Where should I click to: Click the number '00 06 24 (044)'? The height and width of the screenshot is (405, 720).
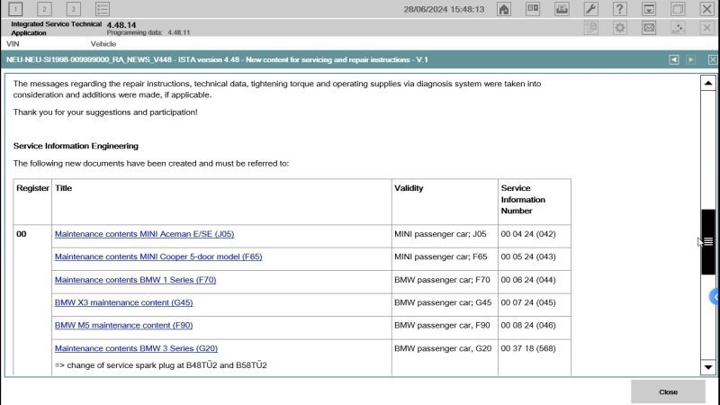528,280
